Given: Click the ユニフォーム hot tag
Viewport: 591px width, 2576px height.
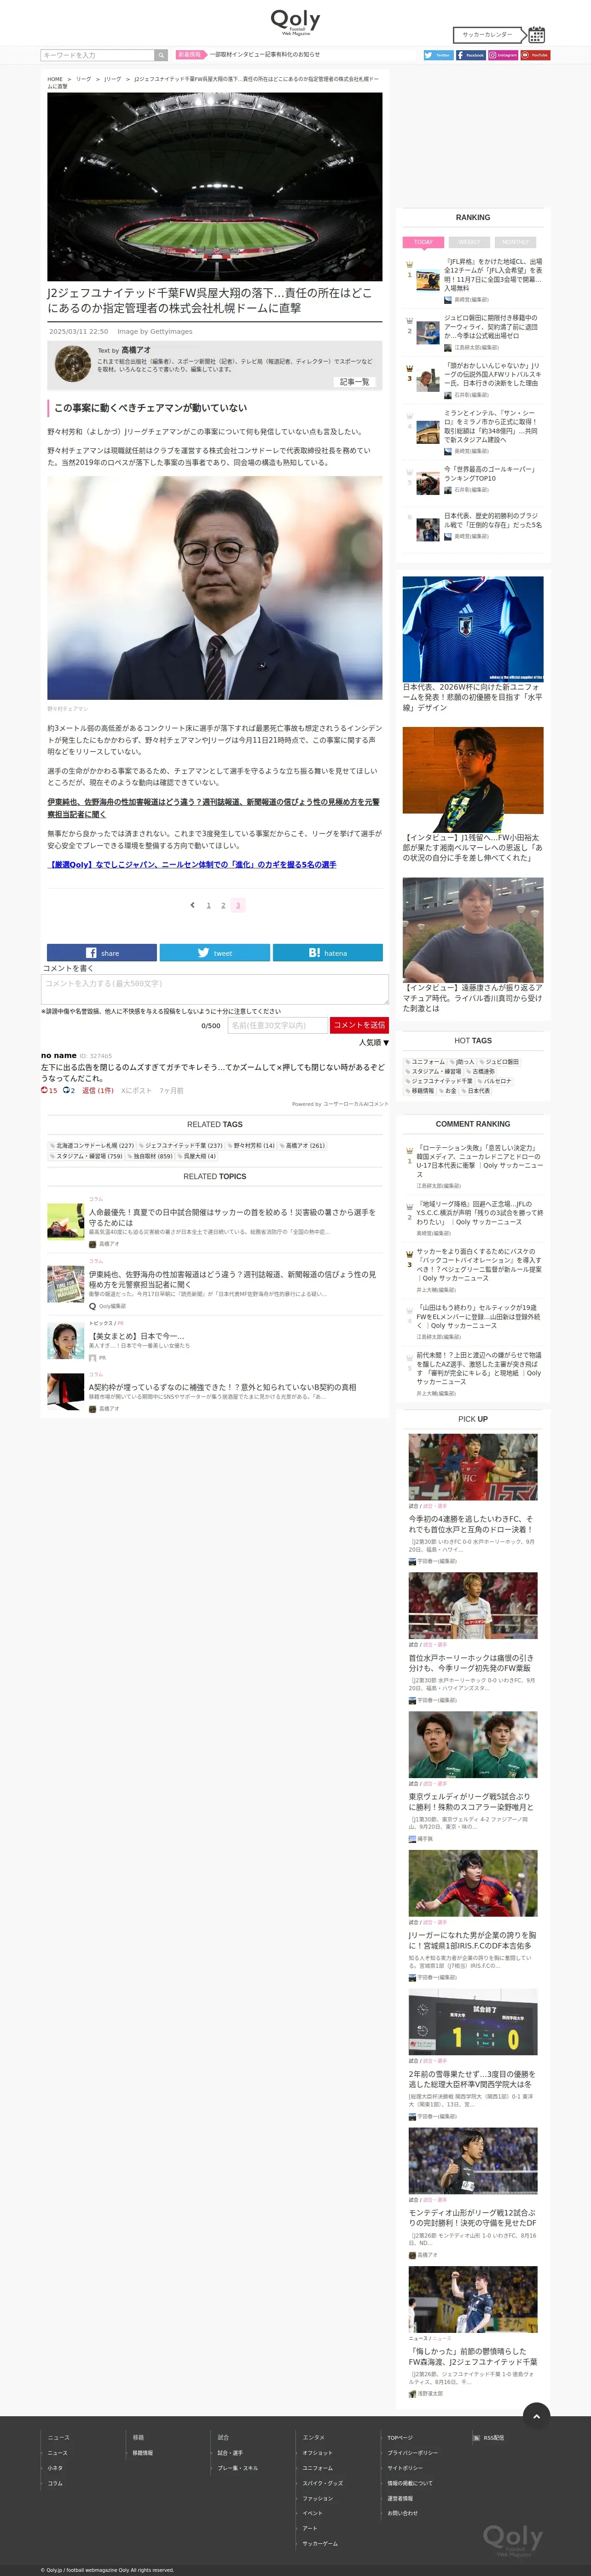Looking at the screenshot, I should pos(425,1062).
